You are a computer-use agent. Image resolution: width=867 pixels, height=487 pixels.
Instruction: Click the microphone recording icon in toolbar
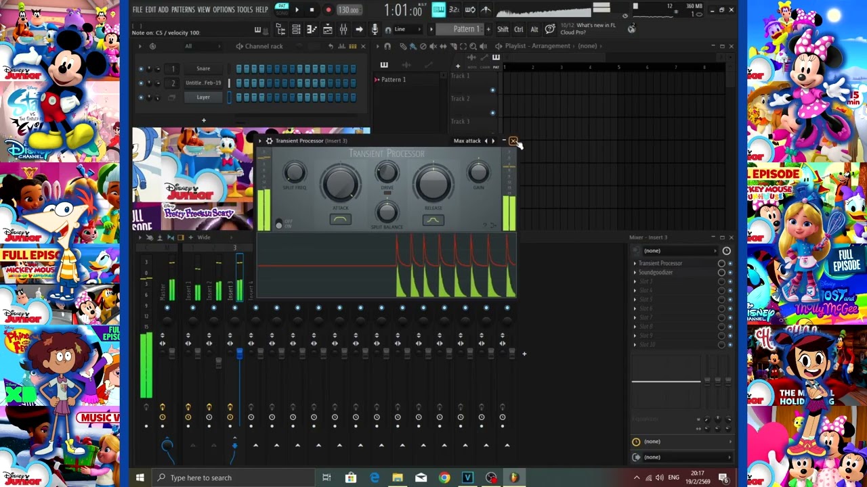pos(375,29)
